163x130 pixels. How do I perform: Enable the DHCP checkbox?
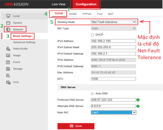(92, 35)
